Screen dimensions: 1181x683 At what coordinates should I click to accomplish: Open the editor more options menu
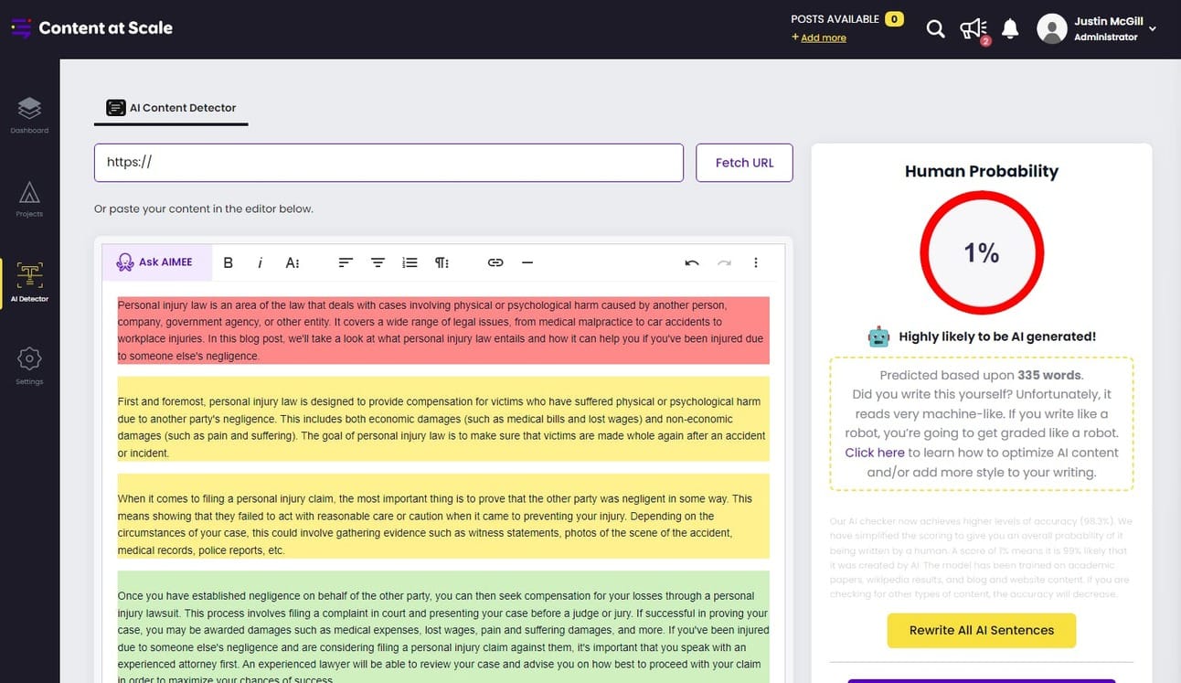[x=756, y=262]
